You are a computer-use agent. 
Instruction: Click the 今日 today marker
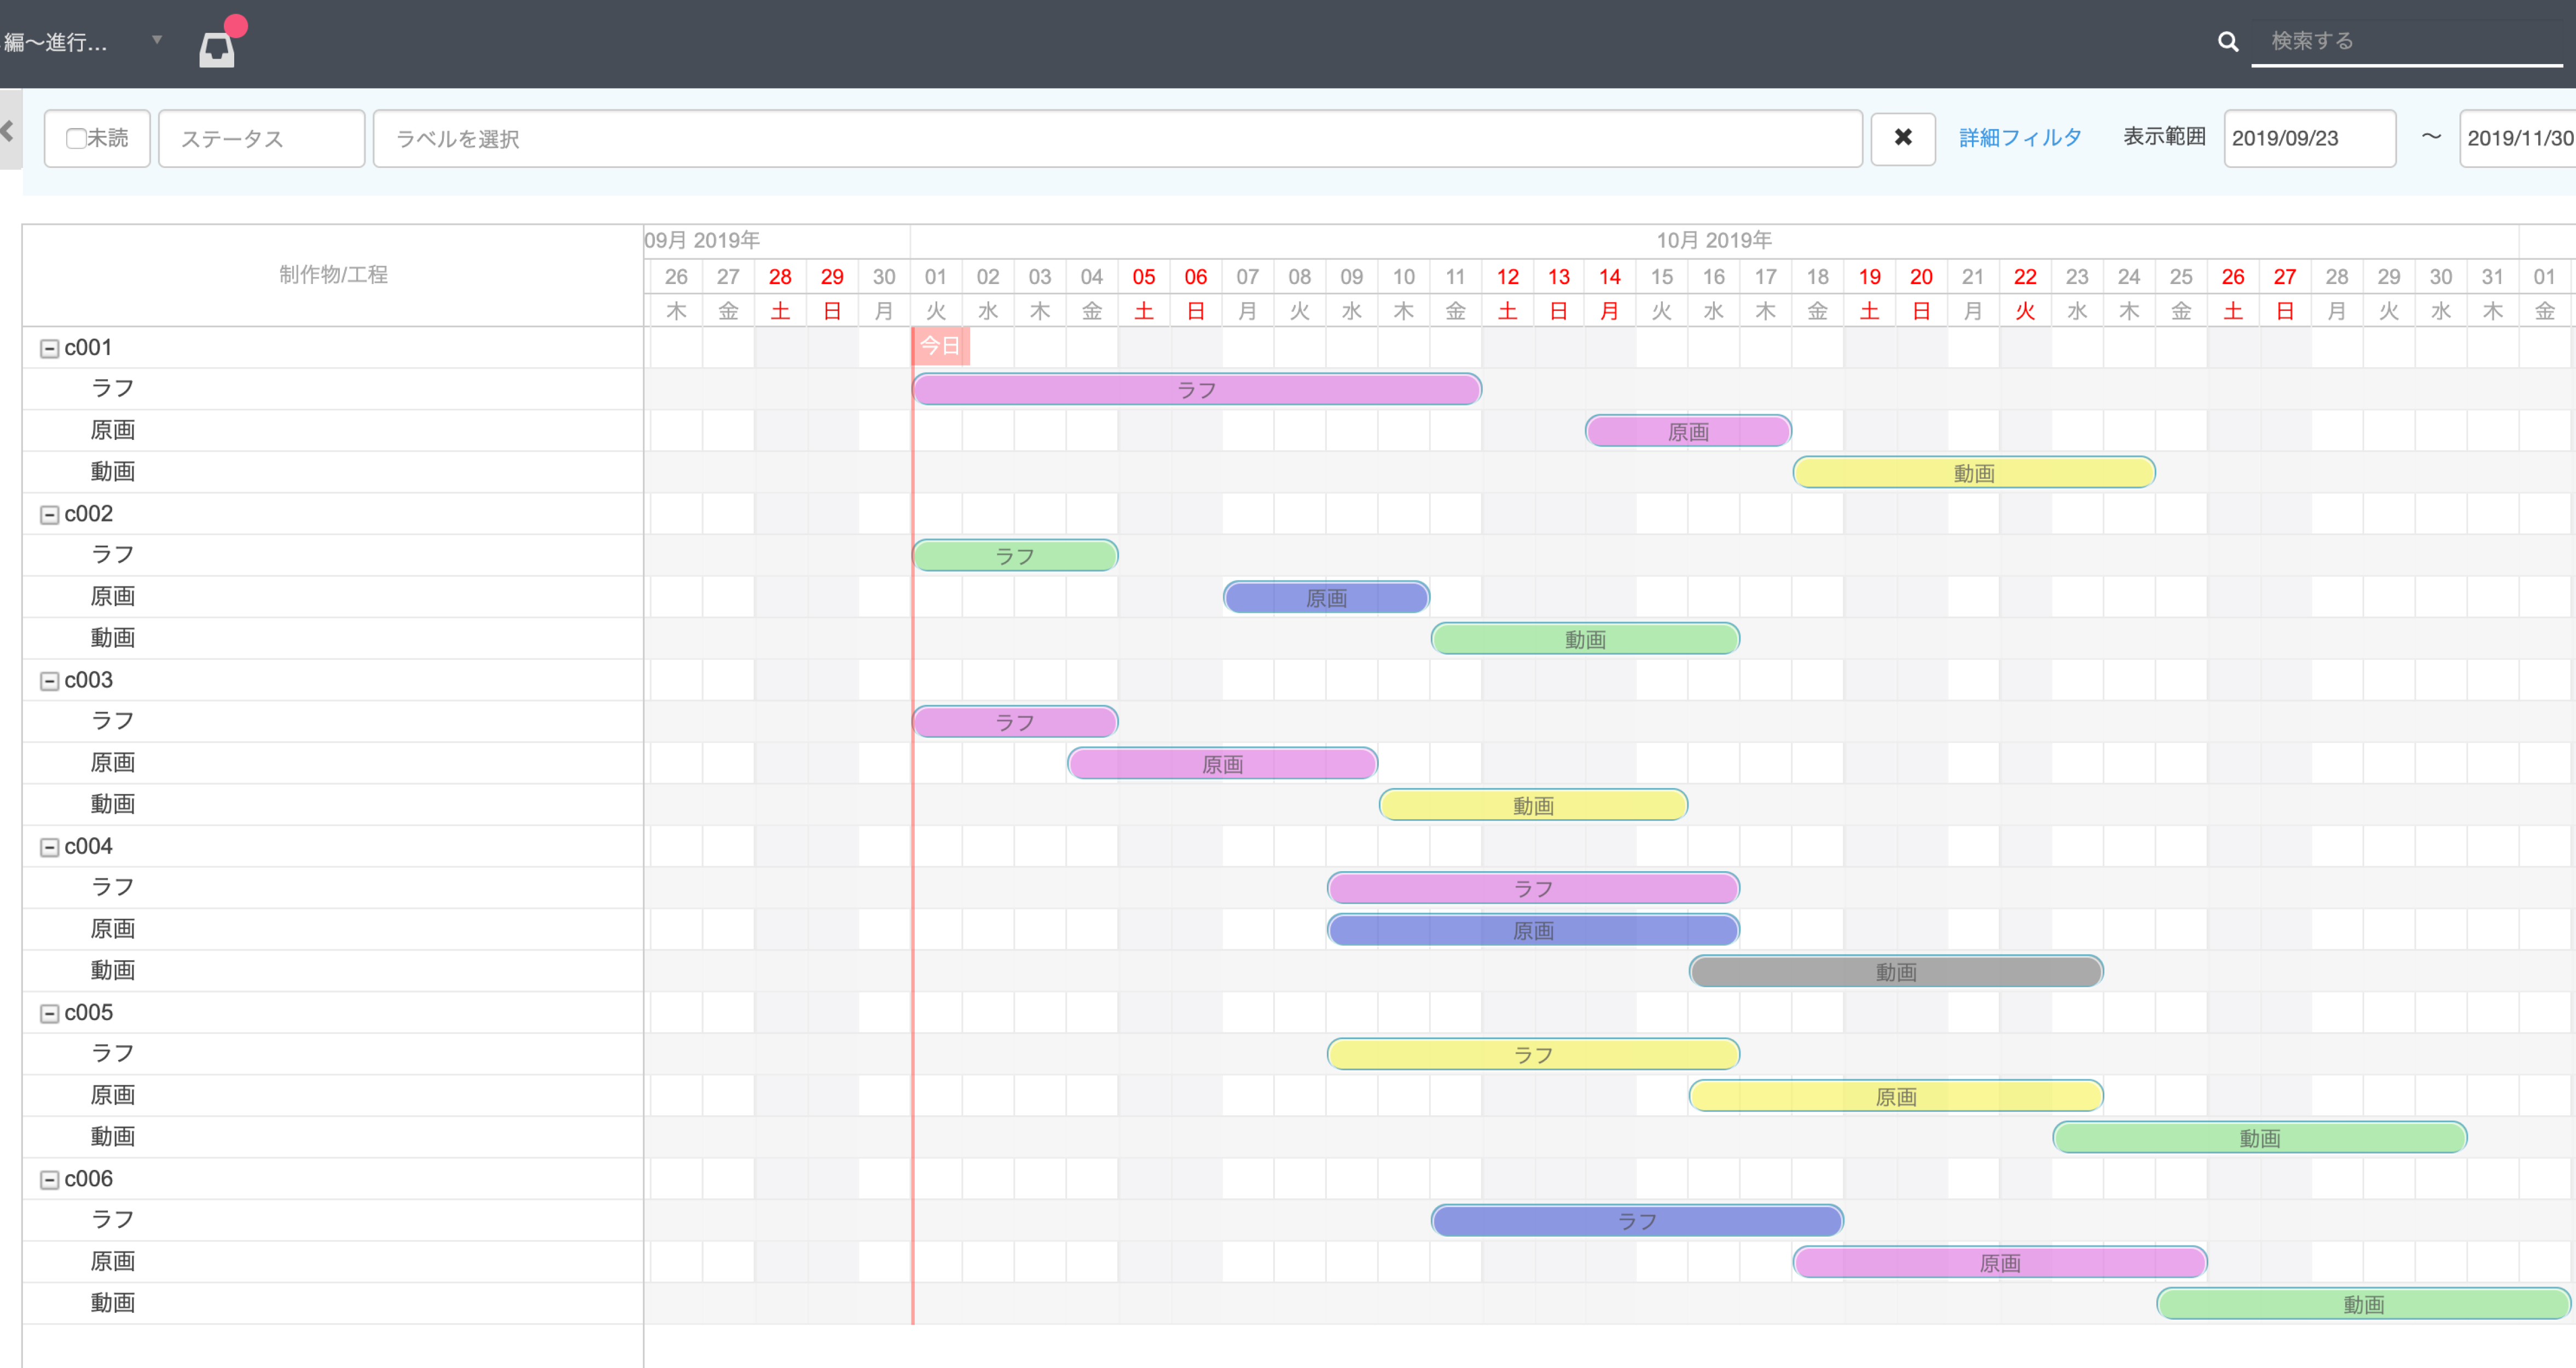(940, 346)
